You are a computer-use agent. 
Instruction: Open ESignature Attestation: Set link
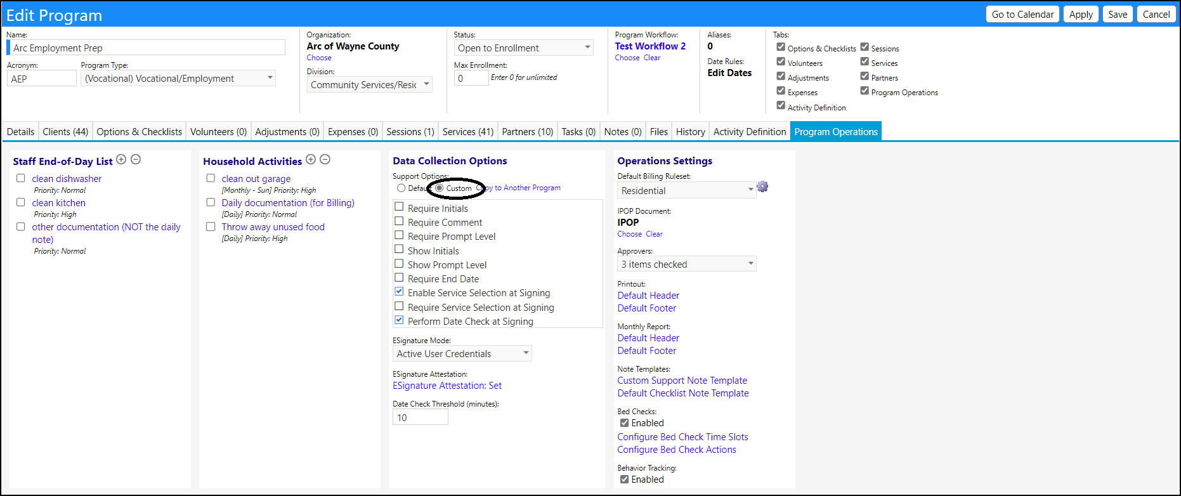coord(447,386)
